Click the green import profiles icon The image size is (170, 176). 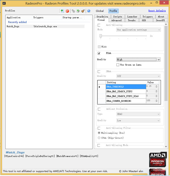pos(78,11)
